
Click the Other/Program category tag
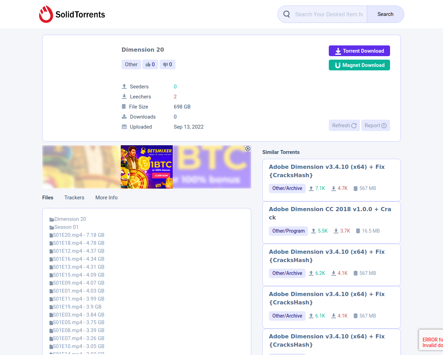tap(289, 231)
